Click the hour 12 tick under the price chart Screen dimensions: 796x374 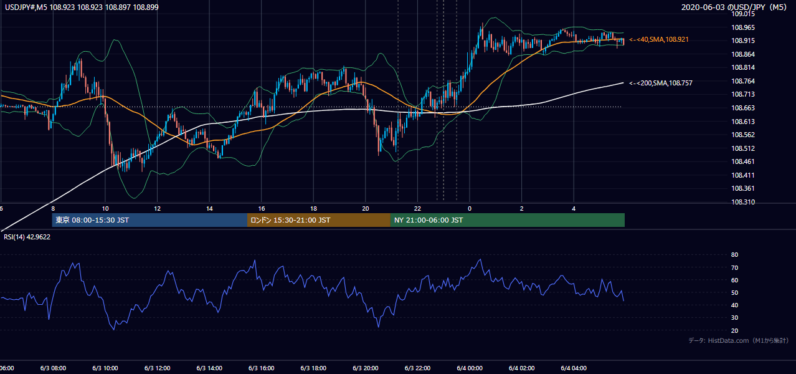158,208
